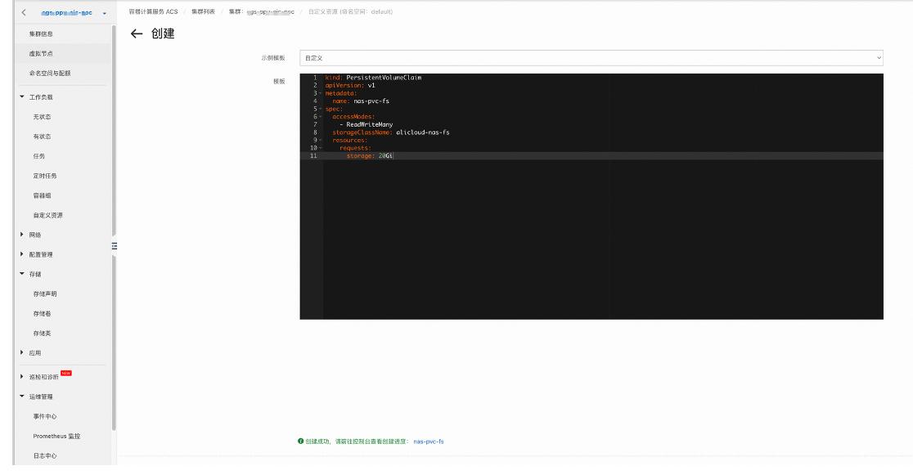Image resolution: width=913 pixels, height=475 pixels.
Task: Select 自定义资源 under workloads
Action: (x=47, y=215)
